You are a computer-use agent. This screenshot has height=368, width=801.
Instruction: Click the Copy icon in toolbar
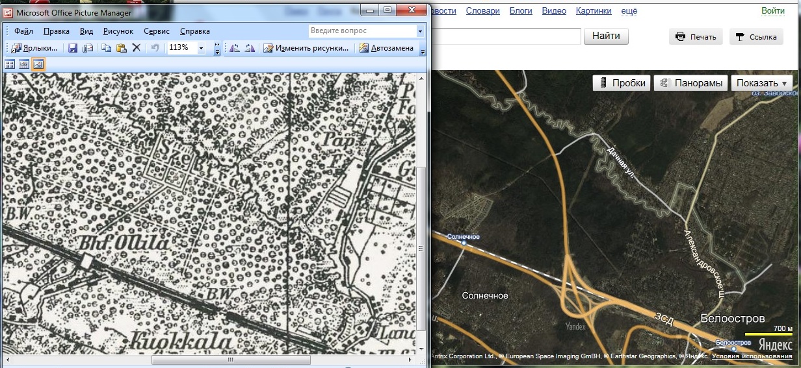[x=107, y=48]
